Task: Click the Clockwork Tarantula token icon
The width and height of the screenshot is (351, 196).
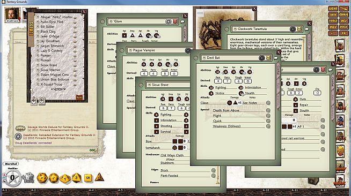Action: click(292, 29)
